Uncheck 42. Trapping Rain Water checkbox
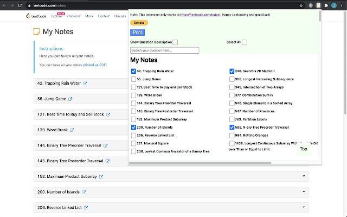The width and height of the screenshot is (347, 217). tap(133, 71)
